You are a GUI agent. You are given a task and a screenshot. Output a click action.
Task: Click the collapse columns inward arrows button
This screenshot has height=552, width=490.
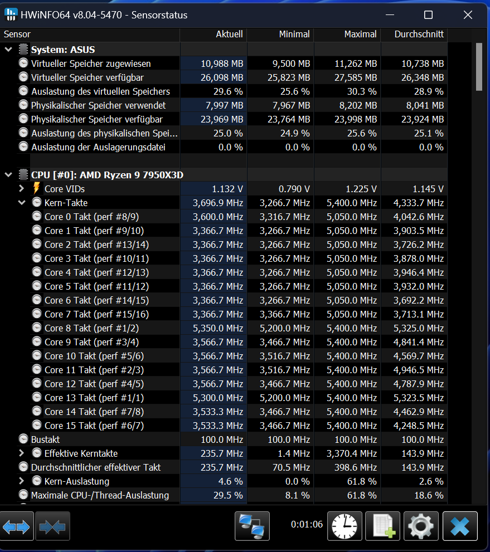(x=52, y=526)
